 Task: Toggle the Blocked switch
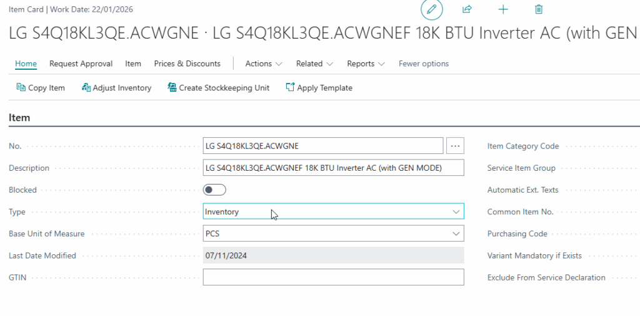pos(214,189)
